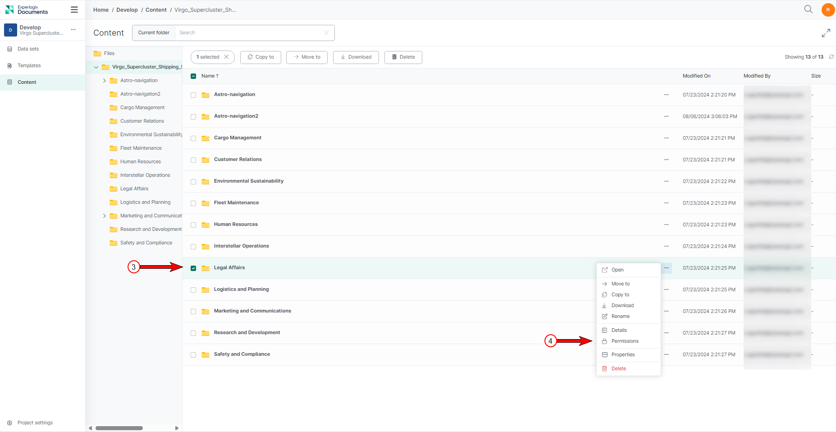
Task: Click the Copy to toolbar button
Action: tap(260, 57)
